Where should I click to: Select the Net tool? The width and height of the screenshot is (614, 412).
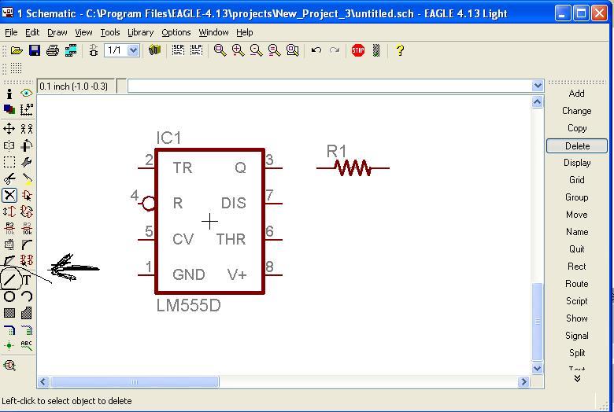pyautogui.click(x=27, y=329)
